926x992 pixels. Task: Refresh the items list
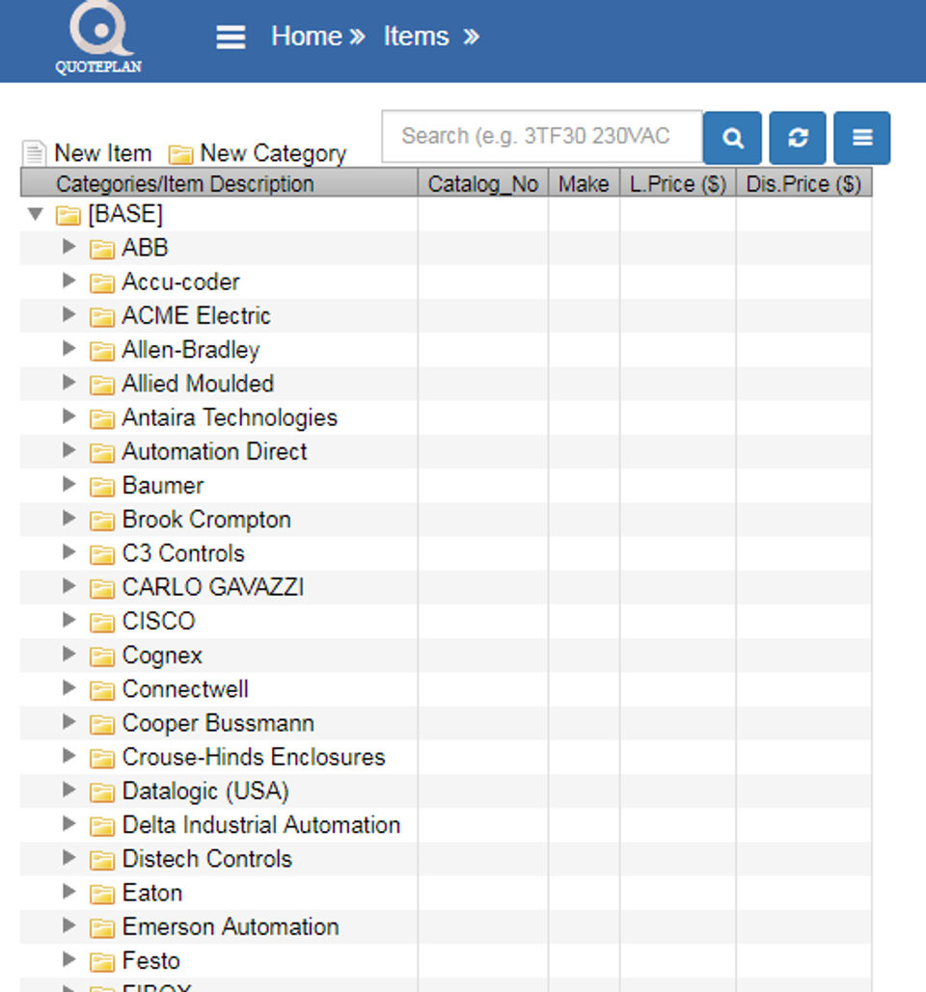tap(798, 138)
